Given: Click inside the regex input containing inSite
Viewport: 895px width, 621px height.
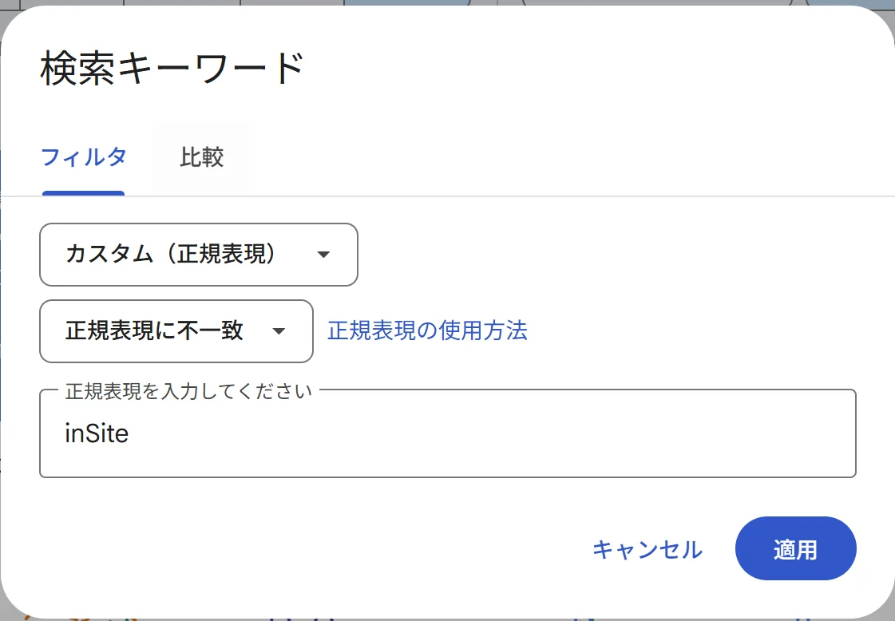Looking at the screenshot, I should tap(447, 433).
